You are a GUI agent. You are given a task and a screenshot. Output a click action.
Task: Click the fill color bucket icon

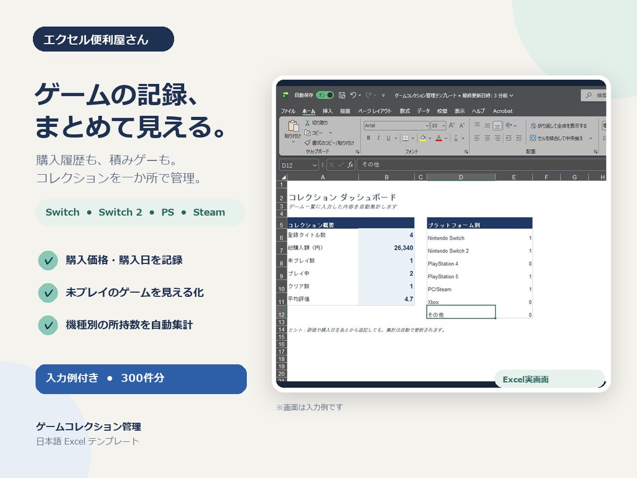[423, 138]
